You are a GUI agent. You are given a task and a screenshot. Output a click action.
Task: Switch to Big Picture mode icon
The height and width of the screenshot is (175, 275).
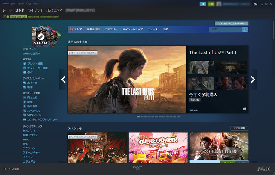coord(255,4)
